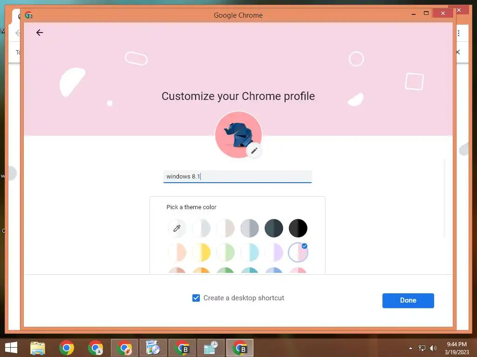Edit the profile avatar with pencil icon
The image size is (477, 357).
254,150
